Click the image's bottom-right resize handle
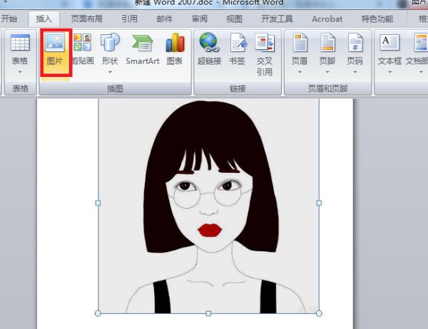The image size is (428, 329). tap(319, 313)
